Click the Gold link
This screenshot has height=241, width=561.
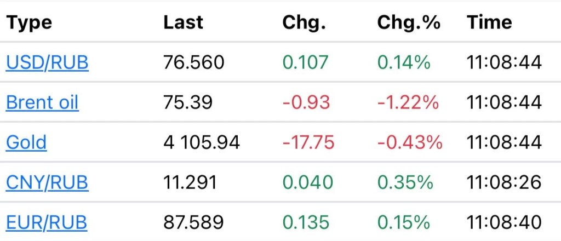(x=26, y=142)
